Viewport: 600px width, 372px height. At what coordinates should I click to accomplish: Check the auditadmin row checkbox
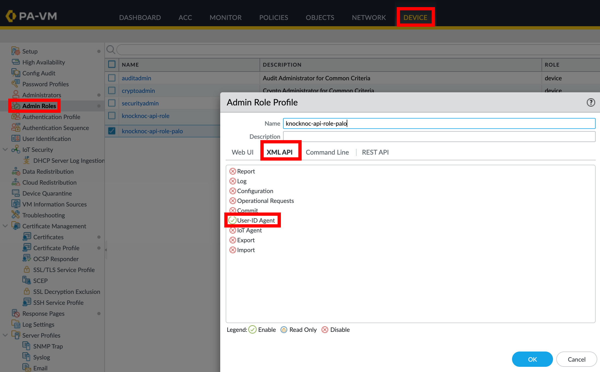pos(112,78)
